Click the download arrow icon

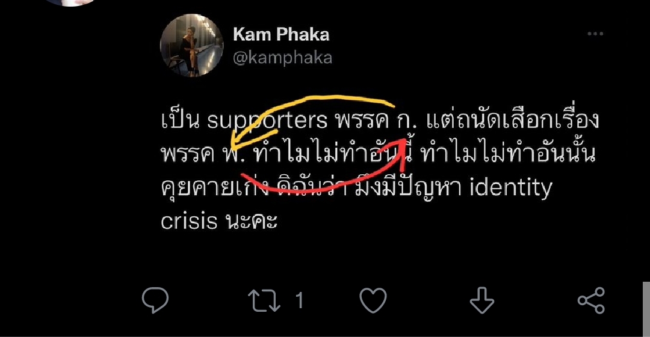481,300
